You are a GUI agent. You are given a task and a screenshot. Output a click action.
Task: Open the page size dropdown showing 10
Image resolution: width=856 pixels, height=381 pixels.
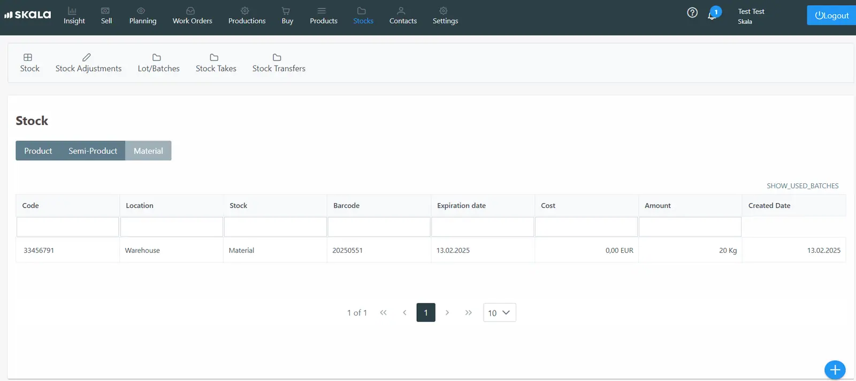(x=499, y=313)
